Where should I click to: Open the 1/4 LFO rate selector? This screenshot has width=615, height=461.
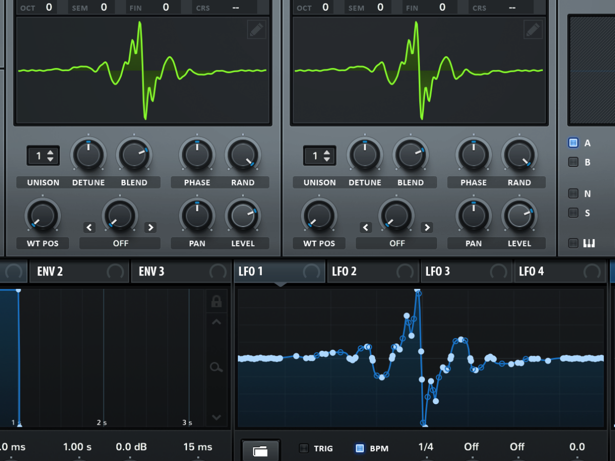[425, 447]
